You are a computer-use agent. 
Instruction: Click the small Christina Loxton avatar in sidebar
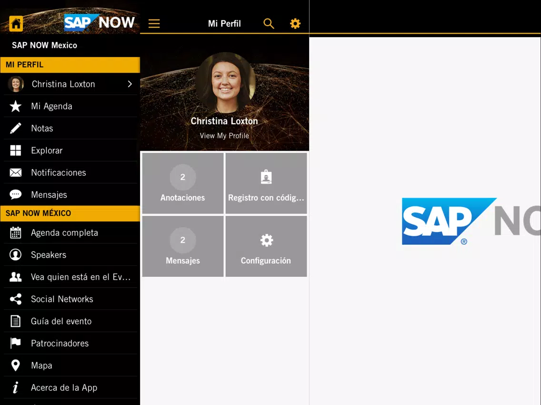[x=16, y=84]
